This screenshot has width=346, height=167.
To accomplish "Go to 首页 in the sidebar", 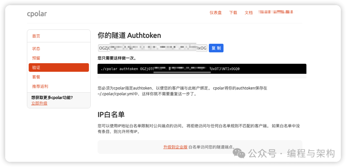I will pyautogui.click(x=36, y=36).
